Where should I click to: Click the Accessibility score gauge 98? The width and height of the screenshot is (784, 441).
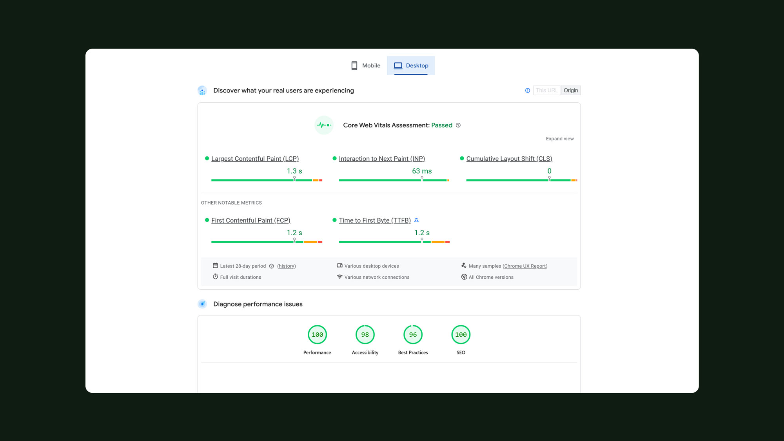click(365, 335)
